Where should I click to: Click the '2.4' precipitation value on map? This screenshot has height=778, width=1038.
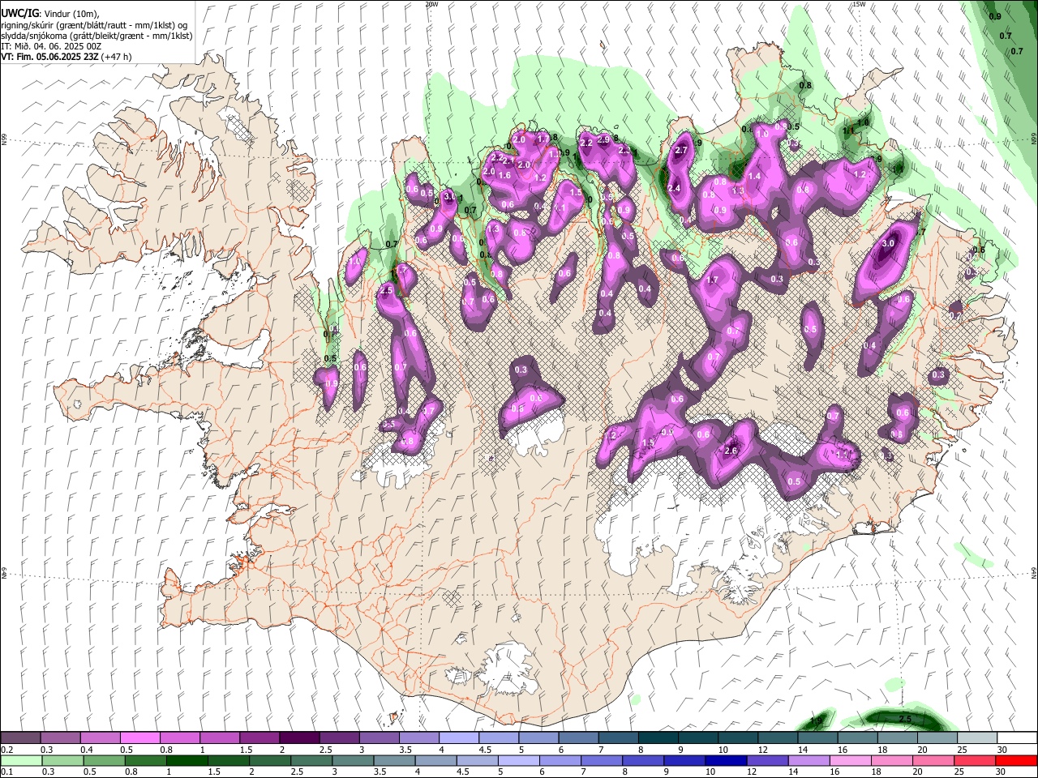coord(674,188)
